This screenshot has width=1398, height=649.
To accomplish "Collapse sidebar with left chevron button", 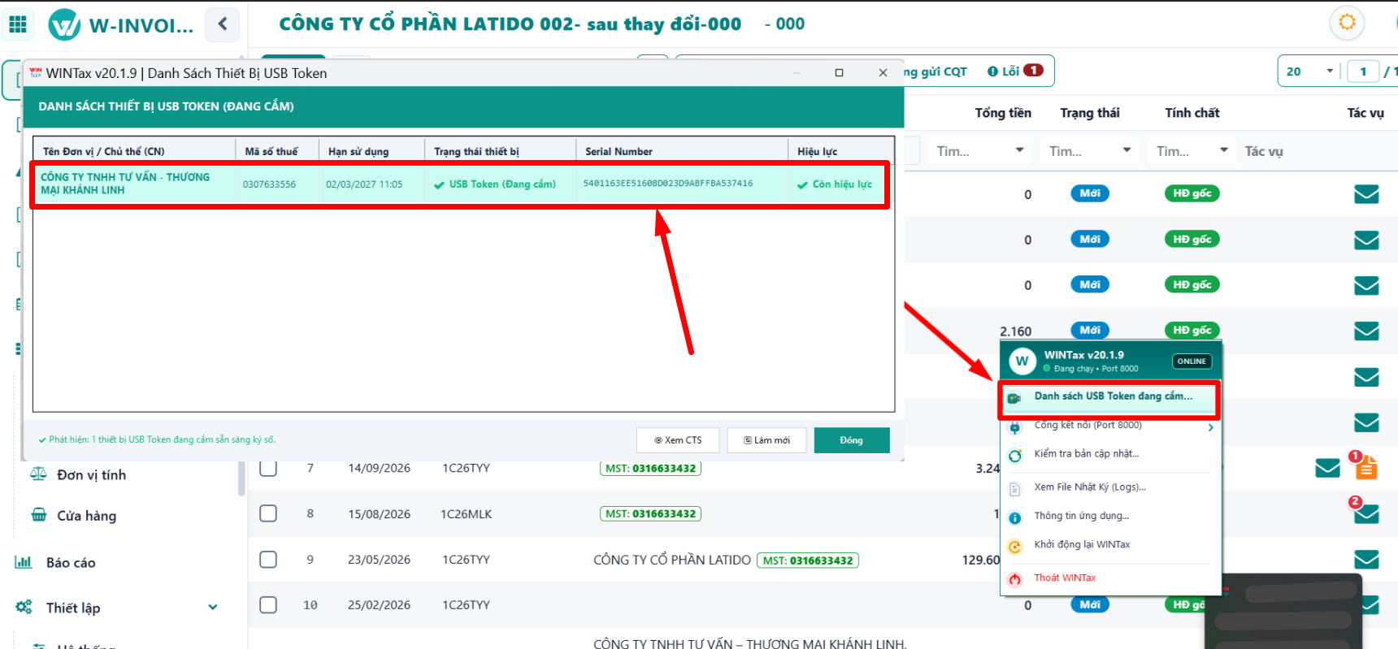I will (223, 24).
